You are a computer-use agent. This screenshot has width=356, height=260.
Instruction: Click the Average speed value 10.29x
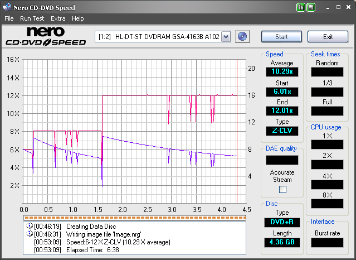[x=282, y=71]
